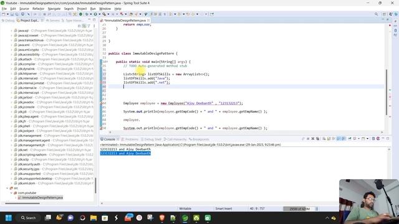Click the green Boot Dashboard relaunch icon
This screenshot has width=399, height=224.
point(80,14)
